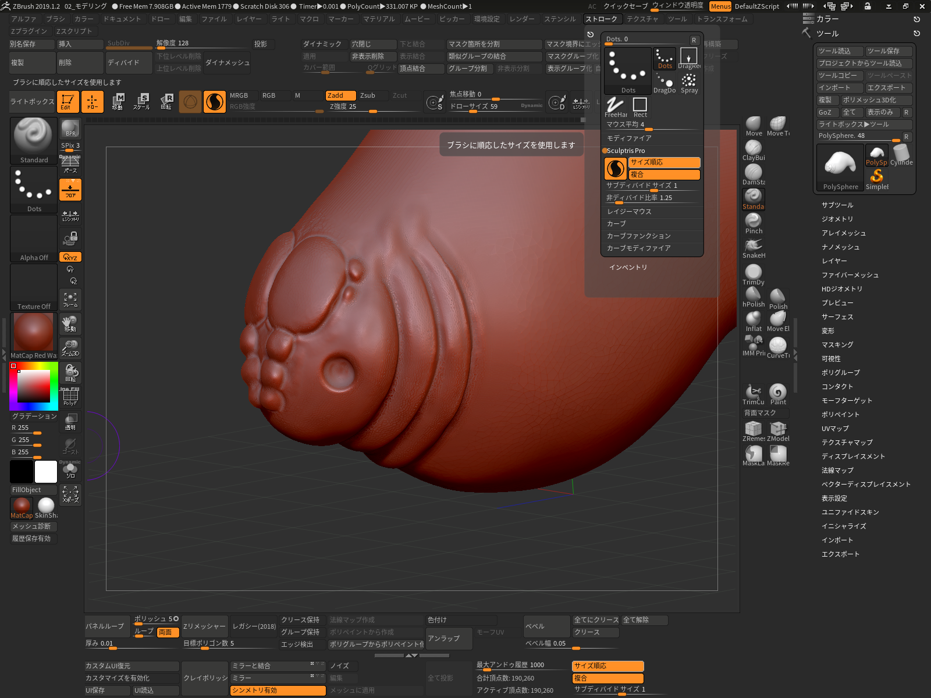Choose the FreeHand stroke type

[x=616, y=108]
